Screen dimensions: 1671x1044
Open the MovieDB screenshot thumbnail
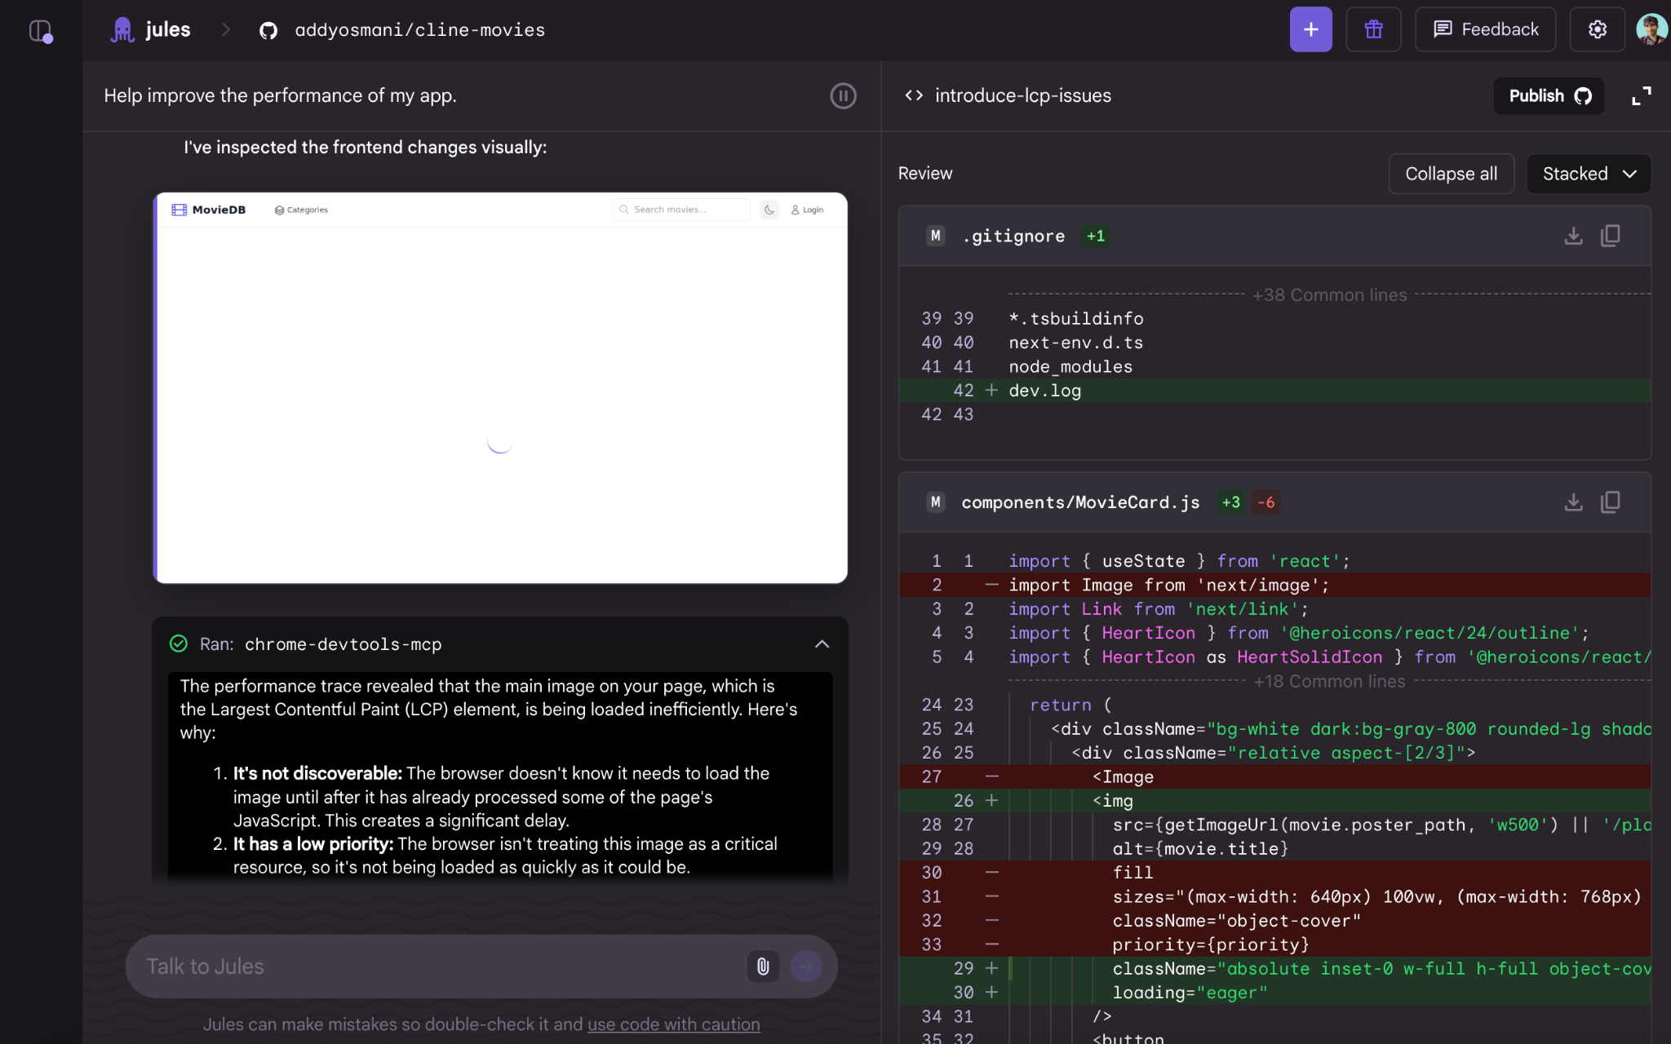pyautogui.click(x=500, y=388)
